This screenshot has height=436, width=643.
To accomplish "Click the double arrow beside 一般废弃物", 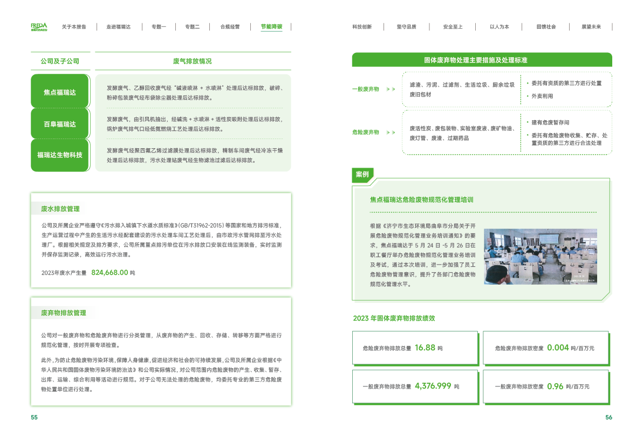I will [391, 89].
